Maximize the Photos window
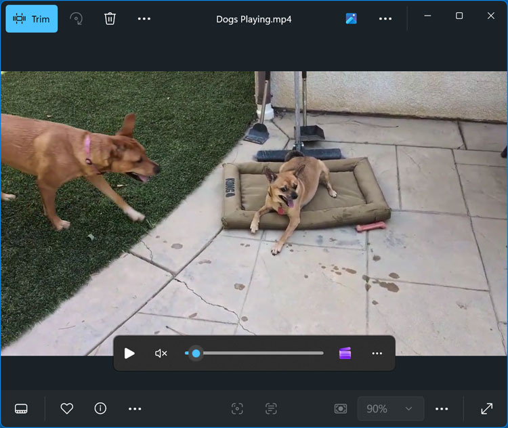 pos(459,16)
